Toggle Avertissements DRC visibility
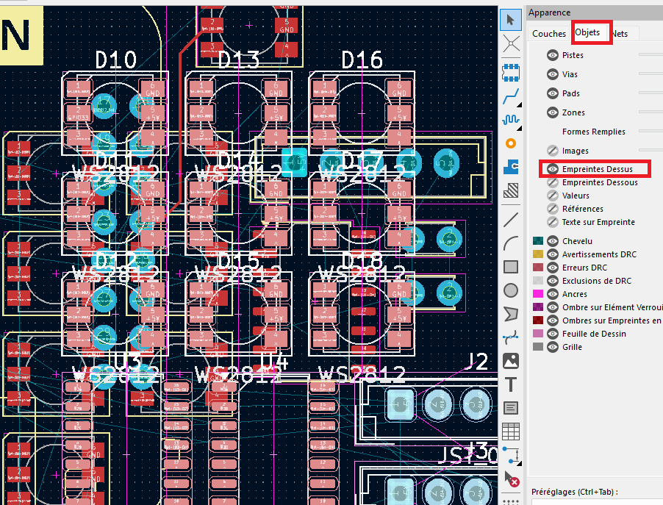Screen dimensions: 663x505 coord(552,254)
